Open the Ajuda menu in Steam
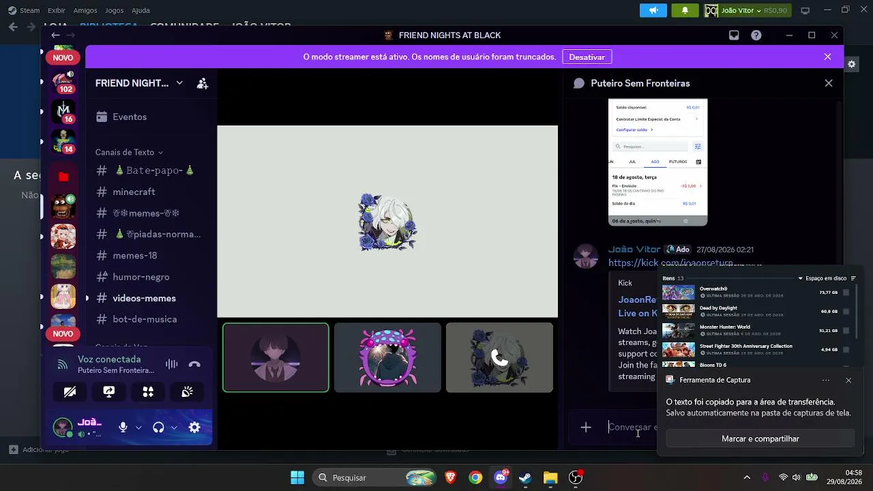This screenshot has width=873, height=491. pyautogui.click(x=140, y=10)
